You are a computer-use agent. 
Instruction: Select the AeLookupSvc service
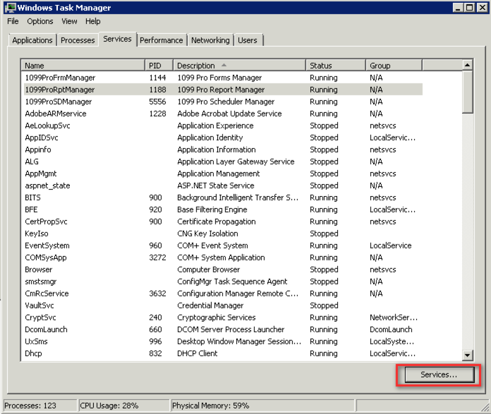(x=223, y=126)
